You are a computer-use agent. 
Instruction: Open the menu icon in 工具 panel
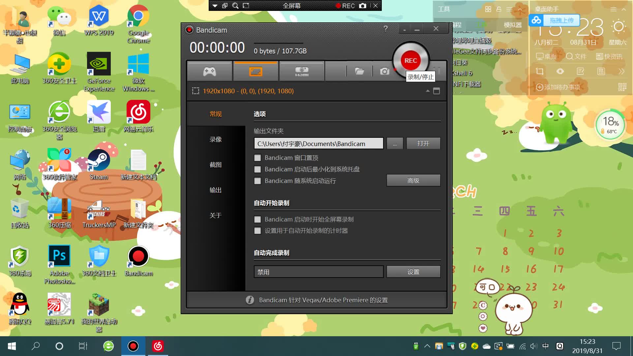(509, 9)
